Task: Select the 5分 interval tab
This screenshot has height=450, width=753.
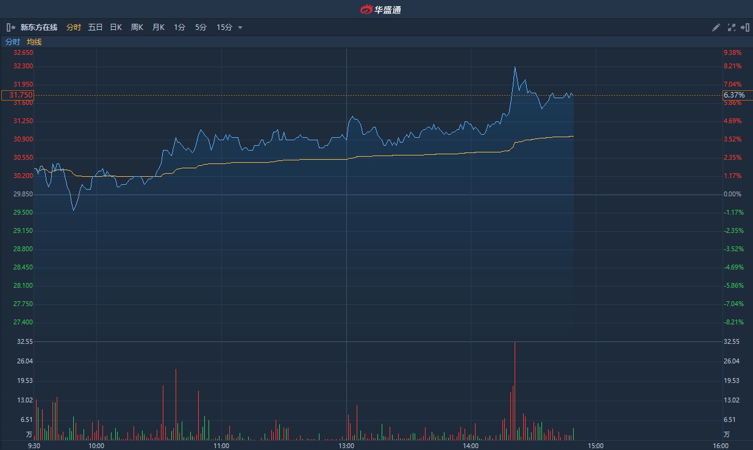Action: [201, 27]
